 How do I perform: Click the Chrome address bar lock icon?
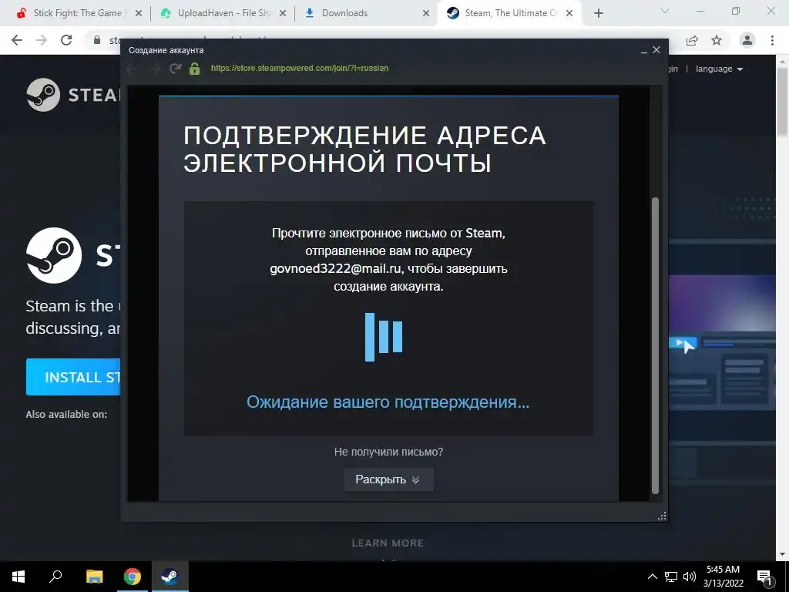pos(97,40)
